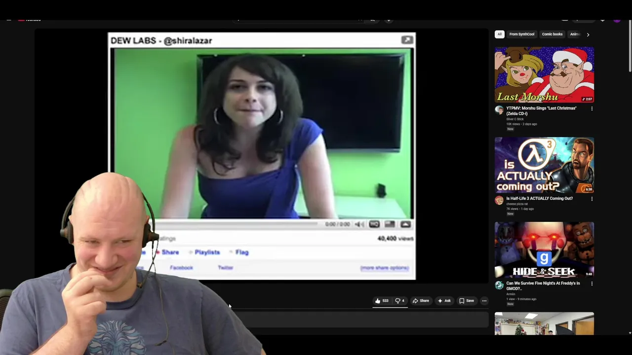Image resolution: width=632 pixels, height=355 pixels.
Task: Click the 10K views 2 days ago text
Action: click(521, 124)
